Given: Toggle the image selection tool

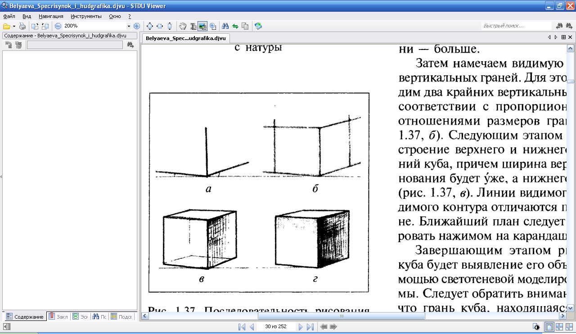Looking at the screenshot, I should pos(202,26).
